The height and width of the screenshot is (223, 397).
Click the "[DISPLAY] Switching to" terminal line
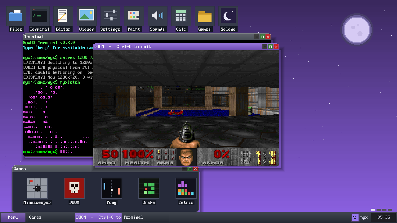click(x=58, y=63)
